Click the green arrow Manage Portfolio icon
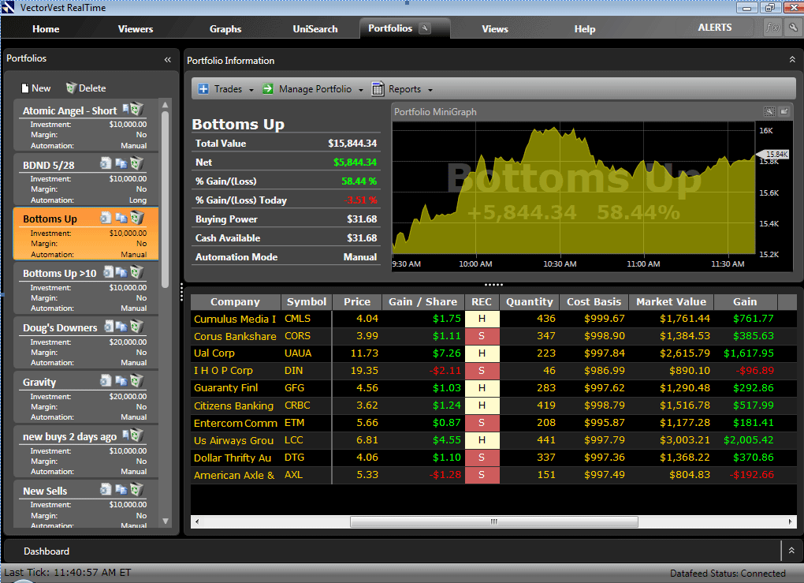The image size is (804, 583). click(x=267, y=88)
